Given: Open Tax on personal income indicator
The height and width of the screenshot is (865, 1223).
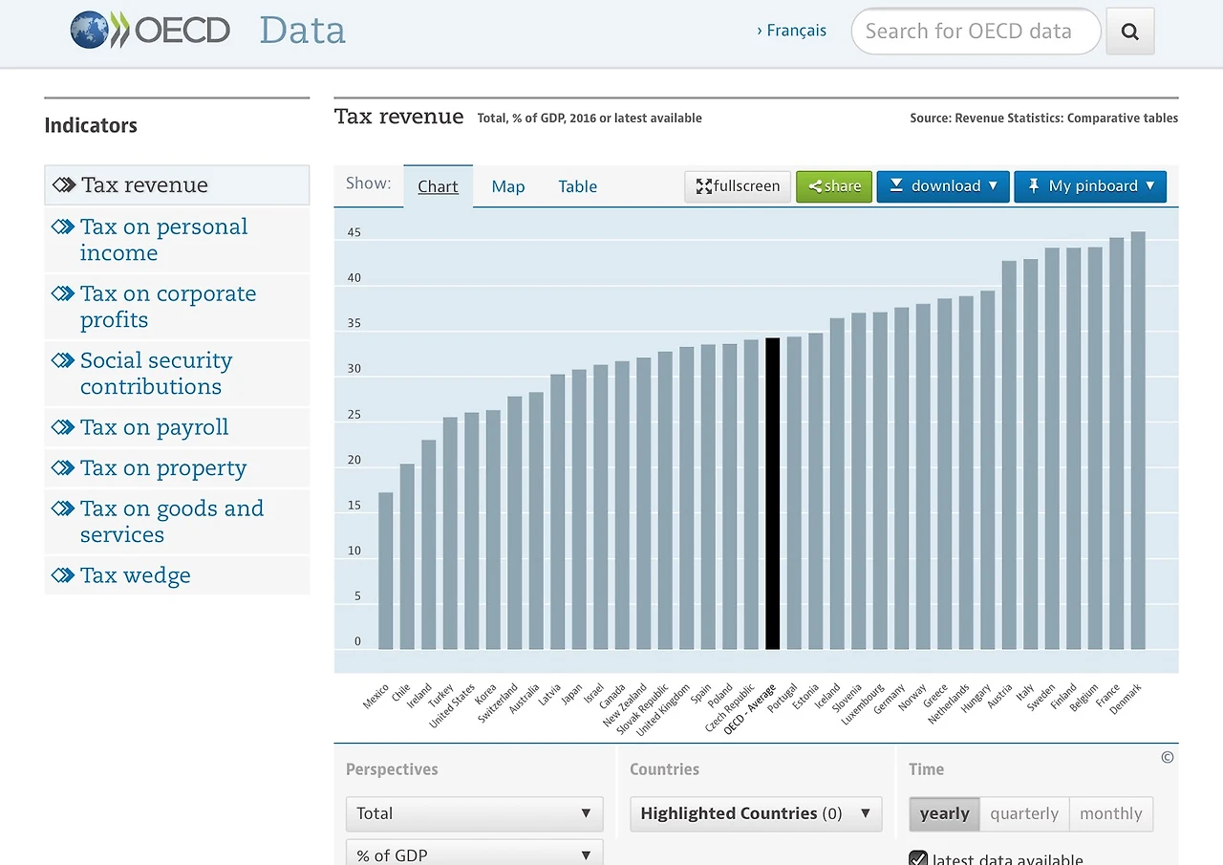Looking at the screenshot, I should pyautogui.click(x=177, y=240).
